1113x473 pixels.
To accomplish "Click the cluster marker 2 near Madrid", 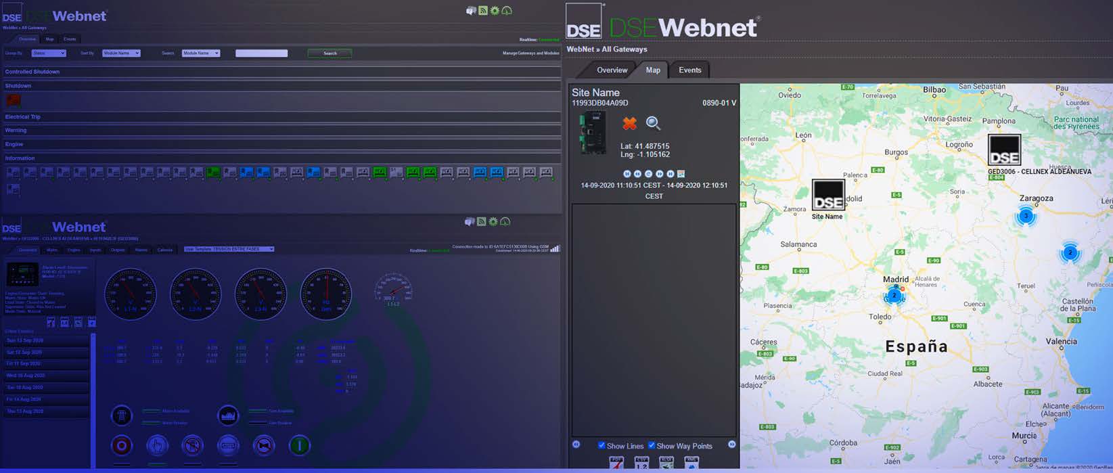I will (894, 296).
